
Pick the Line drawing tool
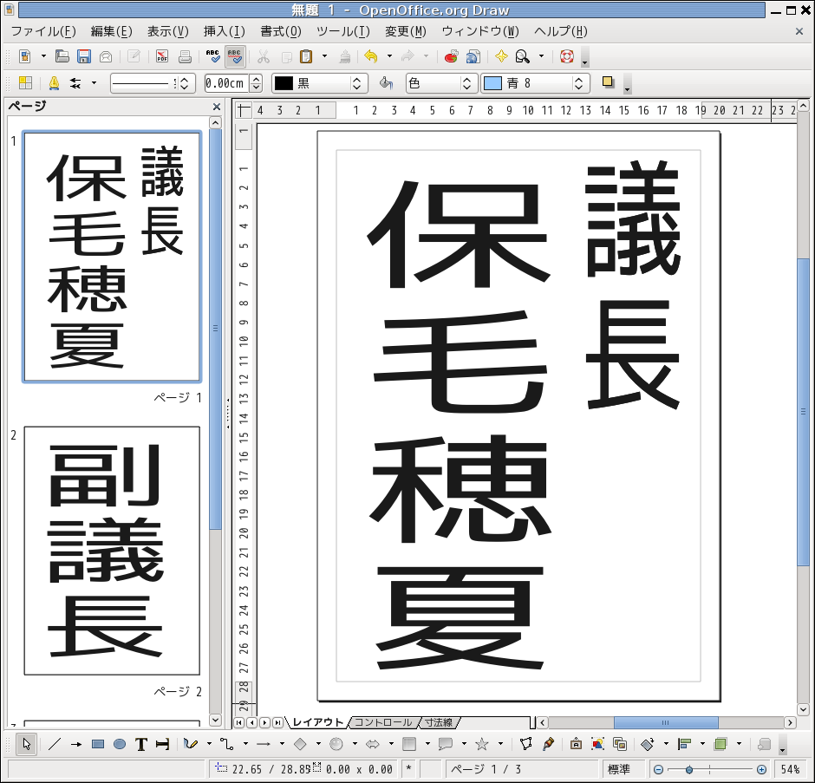(54, 744)
